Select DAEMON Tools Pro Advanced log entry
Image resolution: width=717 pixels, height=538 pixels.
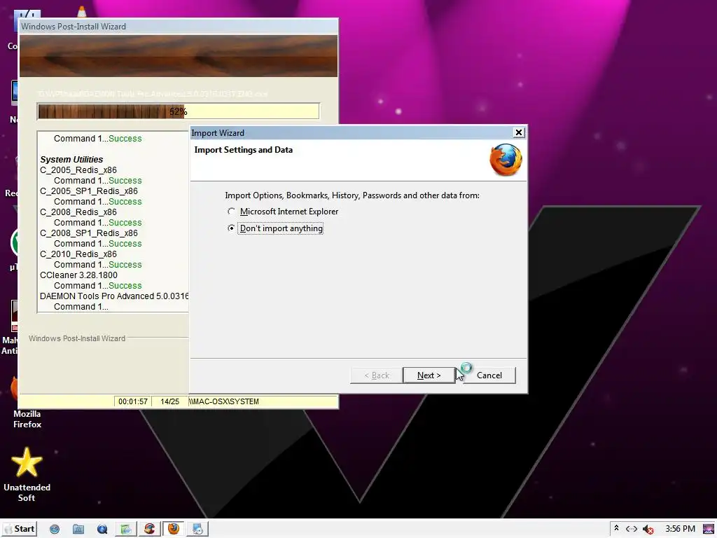pyautogui.click(x=114, y=296)
